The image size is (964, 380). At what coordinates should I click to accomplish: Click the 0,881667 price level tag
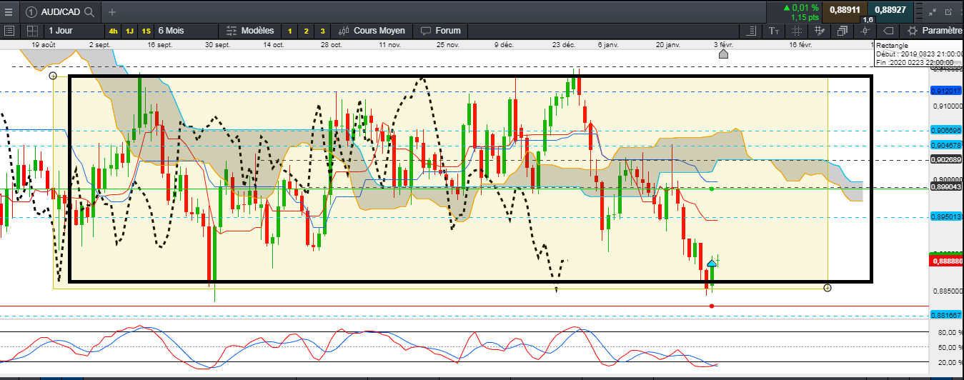tap(947, 315)
